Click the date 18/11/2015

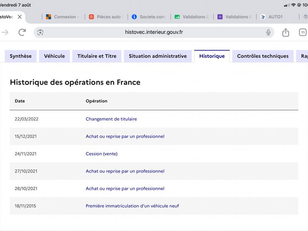point(25,206)
